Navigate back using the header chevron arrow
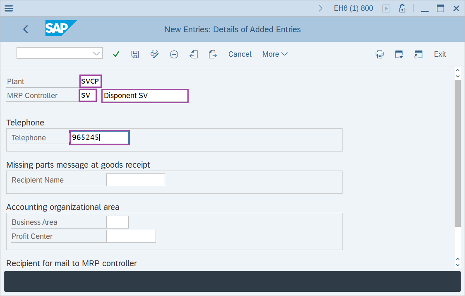465x296 pixels. [x=25, y=29]
